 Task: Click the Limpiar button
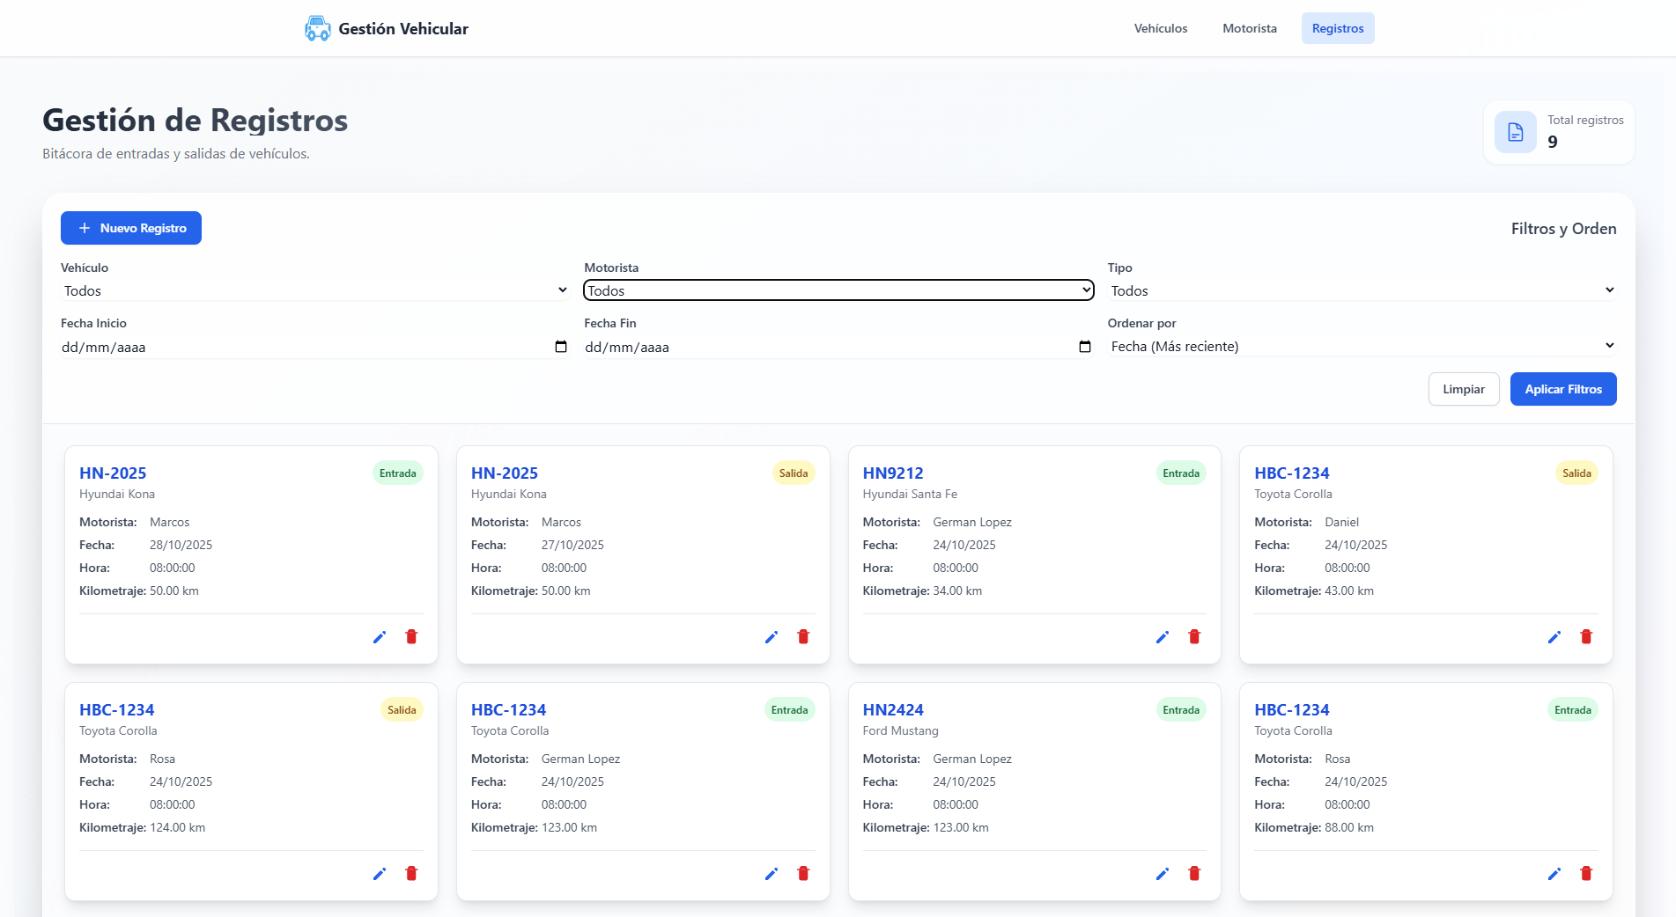click(x=1463, y=389)
